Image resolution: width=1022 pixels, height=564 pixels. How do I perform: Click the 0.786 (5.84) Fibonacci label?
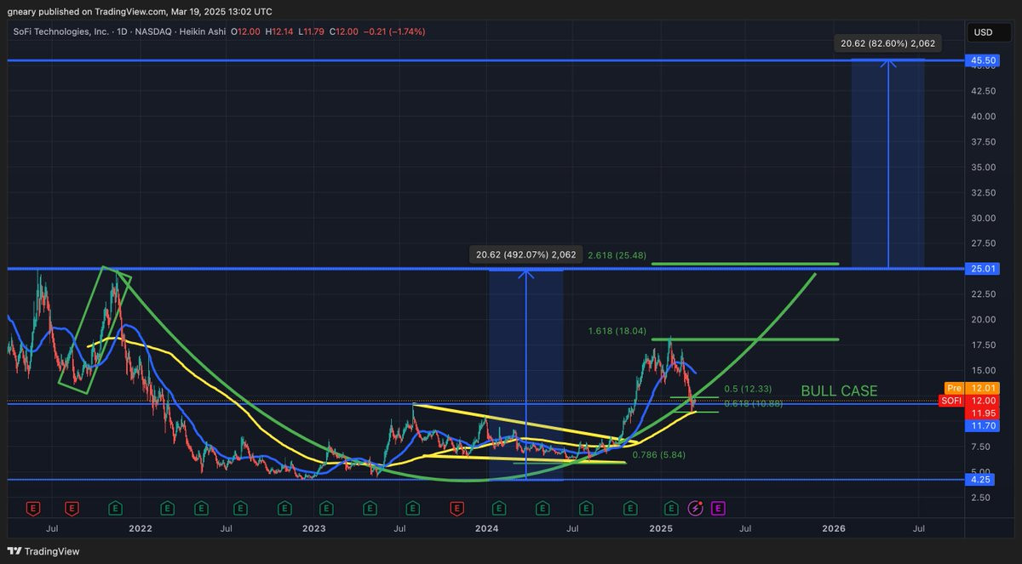pos(657,454)
